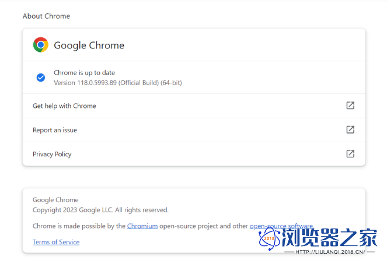Click the LIULANQI.2018.CN watermark URL
Viewport: 387px width, 267px height.
[330, 252]
